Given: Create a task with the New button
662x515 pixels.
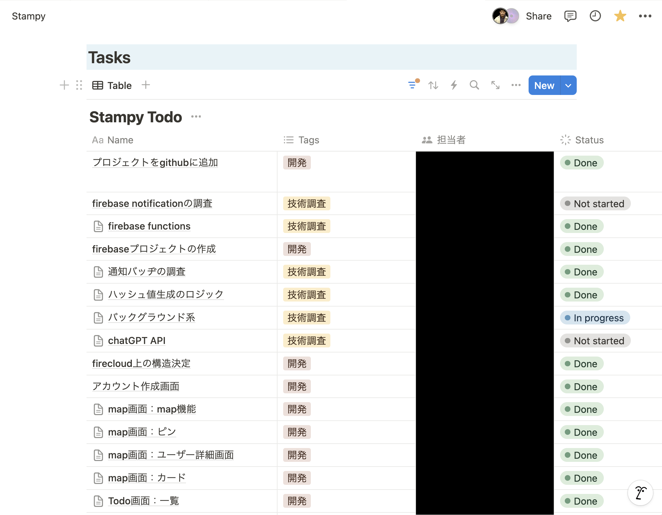Looking at the screenshot, I should pyautogui.click(x=543, y=85).
